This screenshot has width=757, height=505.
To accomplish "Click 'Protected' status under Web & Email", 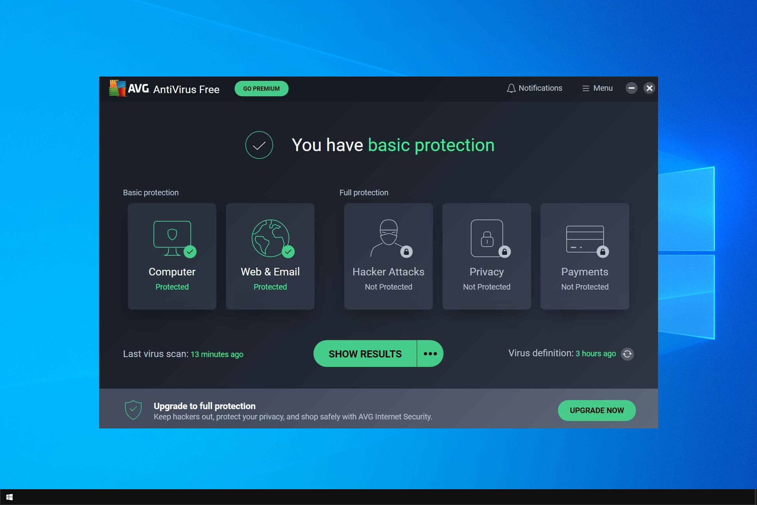I will click(x=270, y=287).
